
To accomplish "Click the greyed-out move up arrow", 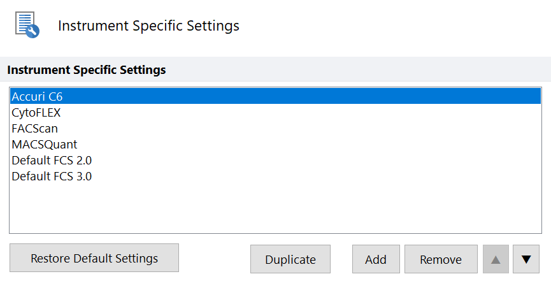I will (496, 259).
